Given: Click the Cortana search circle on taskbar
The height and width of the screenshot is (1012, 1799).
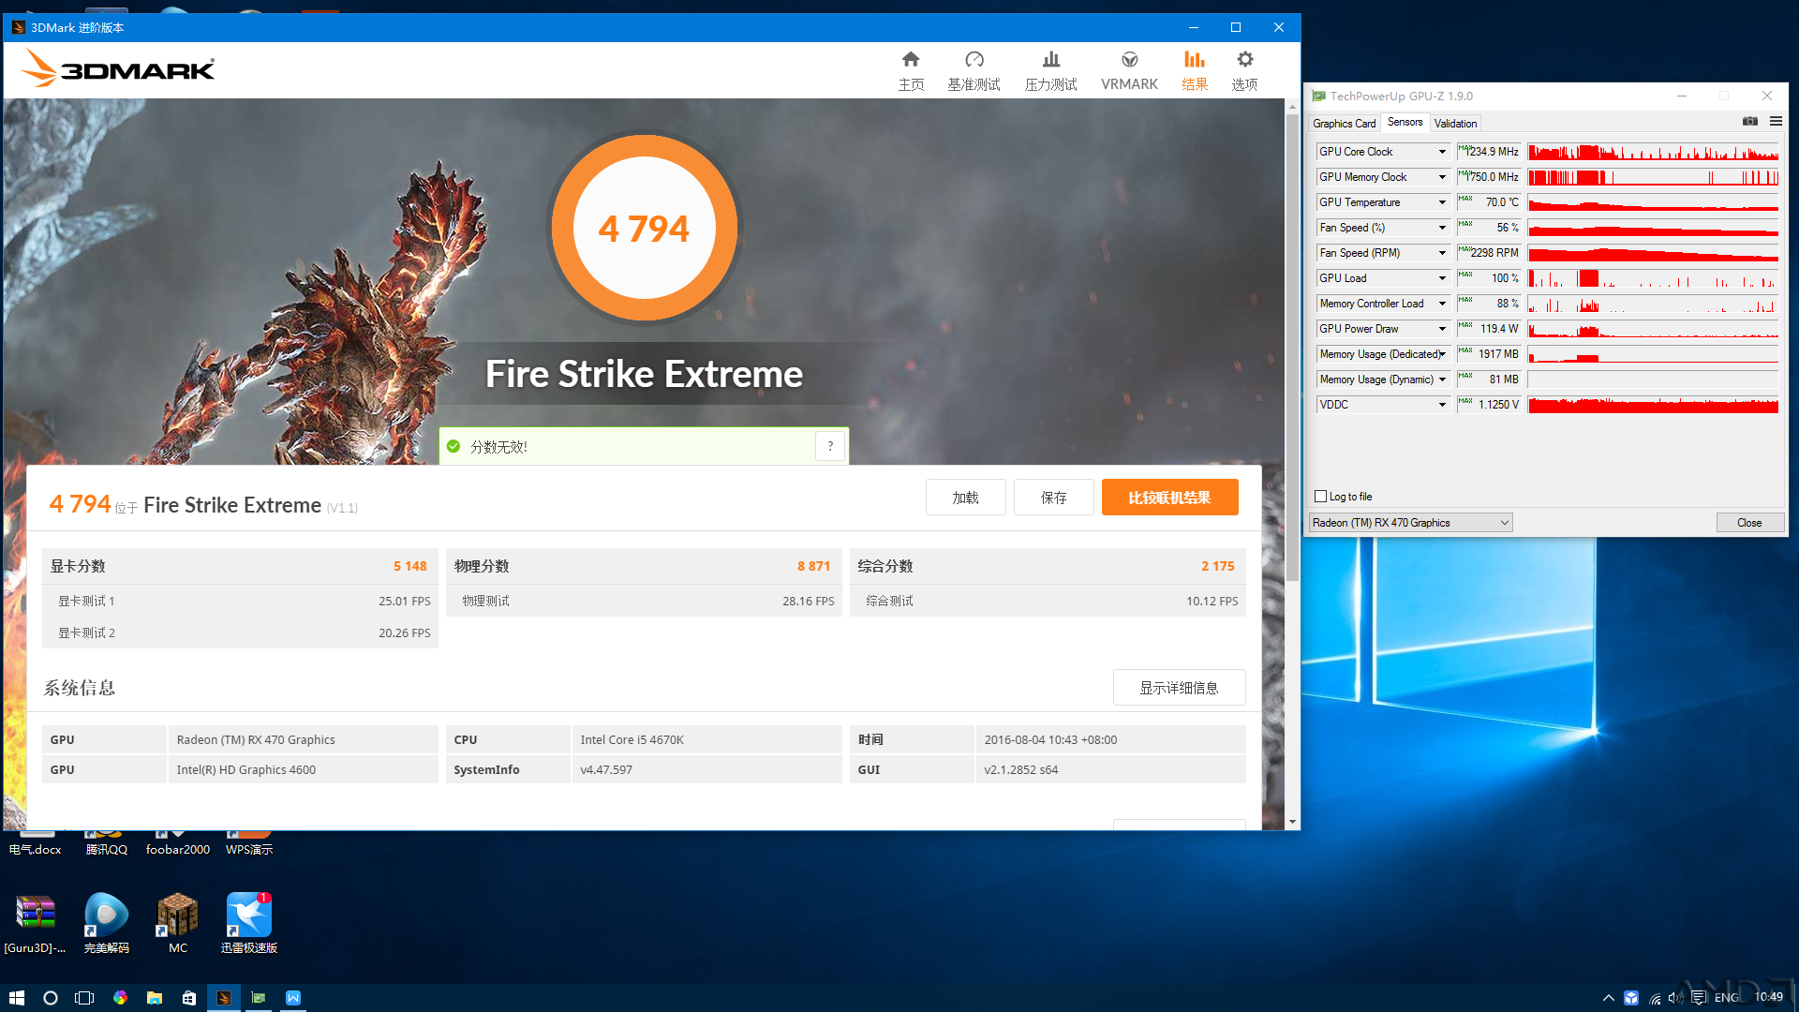Looking at the screenshot, I should pos(51,998).
